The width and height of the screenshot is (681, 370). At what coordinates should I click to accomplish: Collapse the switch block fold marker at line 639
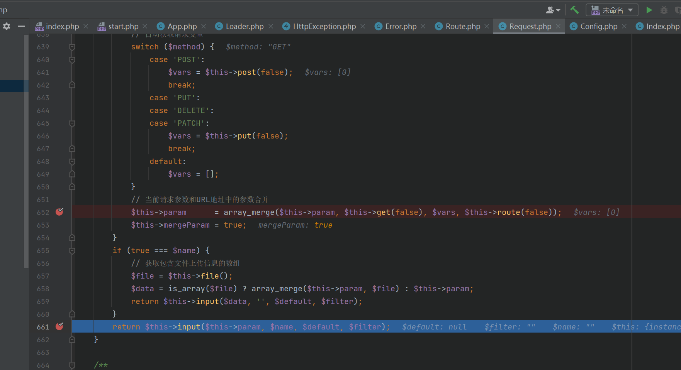[72, 47]
